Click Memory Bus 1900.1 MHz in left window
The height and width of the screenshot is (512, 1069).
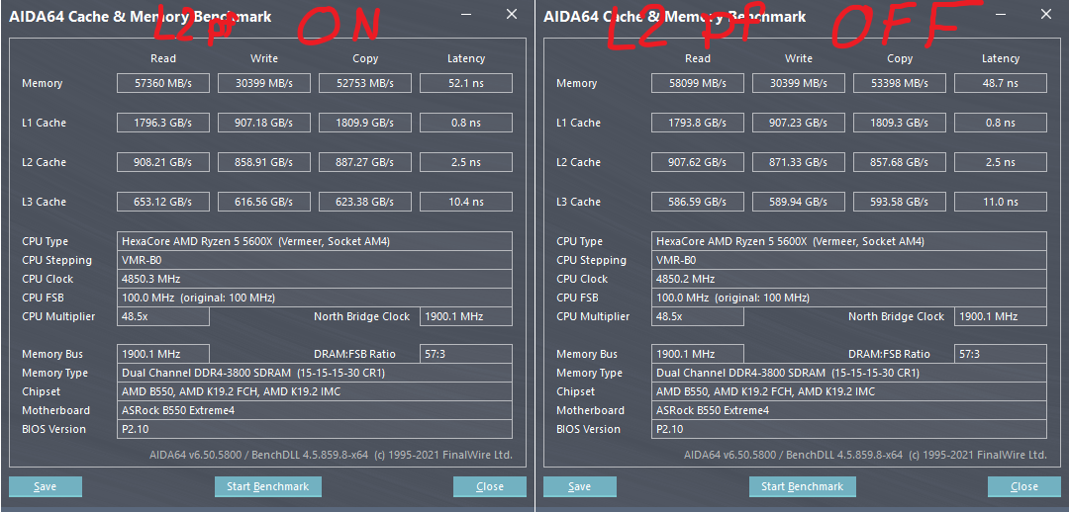[x=163, y=354]
